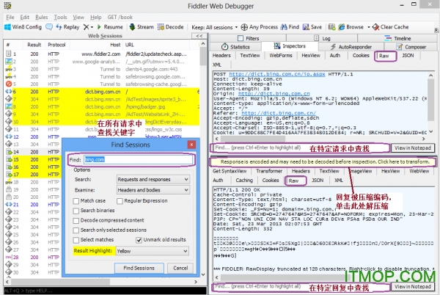Viewport: 440px width, 295px height.
Task: Open Keep: All sessions dropdown
Action: coord(214,27)
